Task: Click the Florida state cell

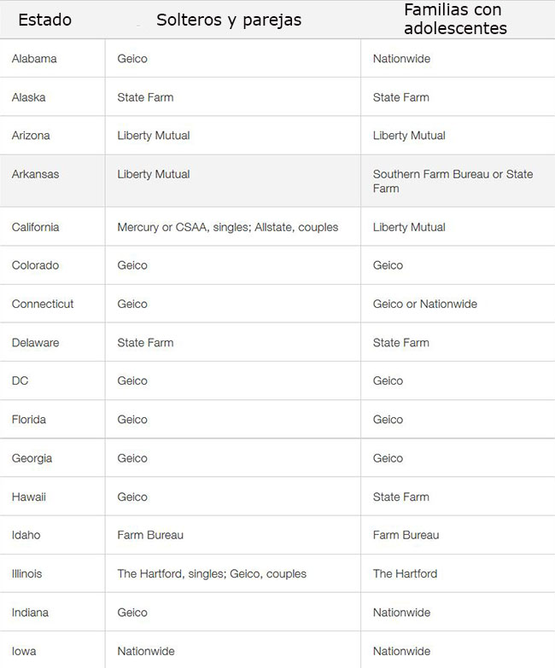Action: click(29, 420)
